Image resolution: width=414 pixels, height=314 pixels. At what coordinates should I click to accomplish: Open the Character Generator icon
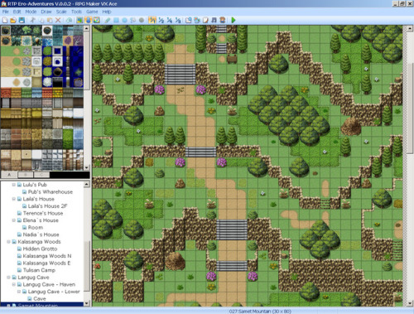[x=223, y=20]
